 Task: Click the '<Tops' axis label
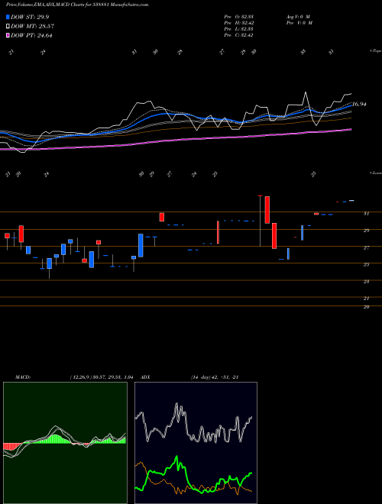pyautogui.click(x=375, y=51)
